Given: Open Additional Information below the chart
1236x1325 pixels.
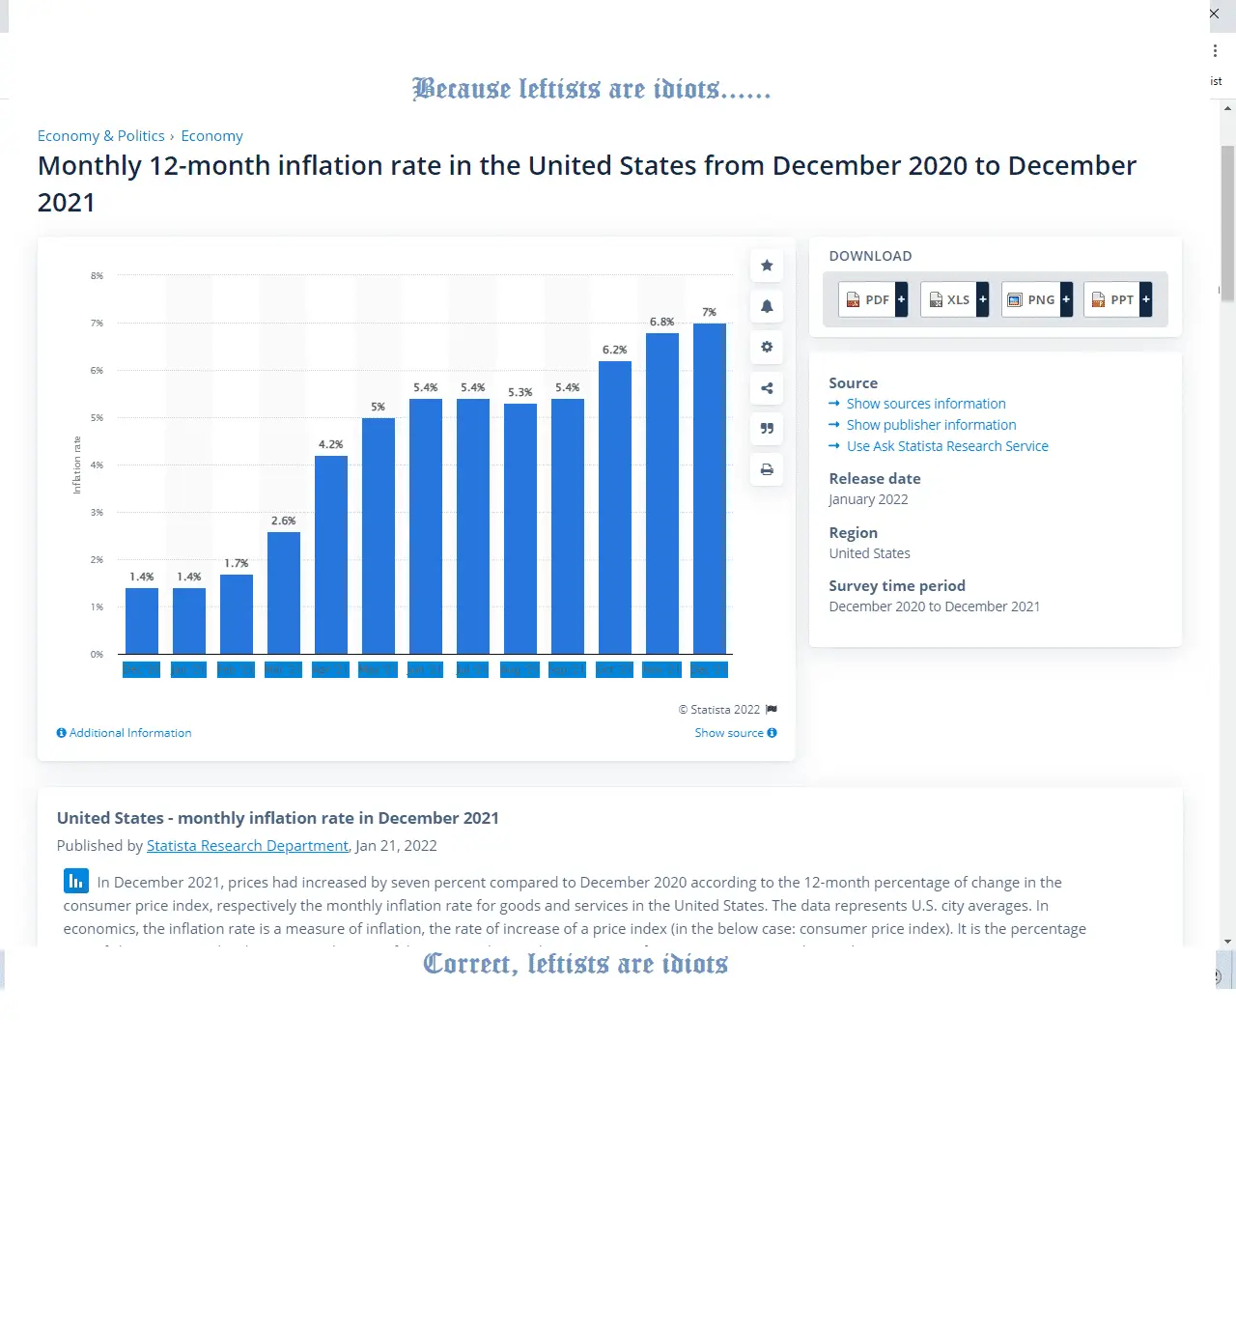Looking at the screenshot, I should point(124,733).
